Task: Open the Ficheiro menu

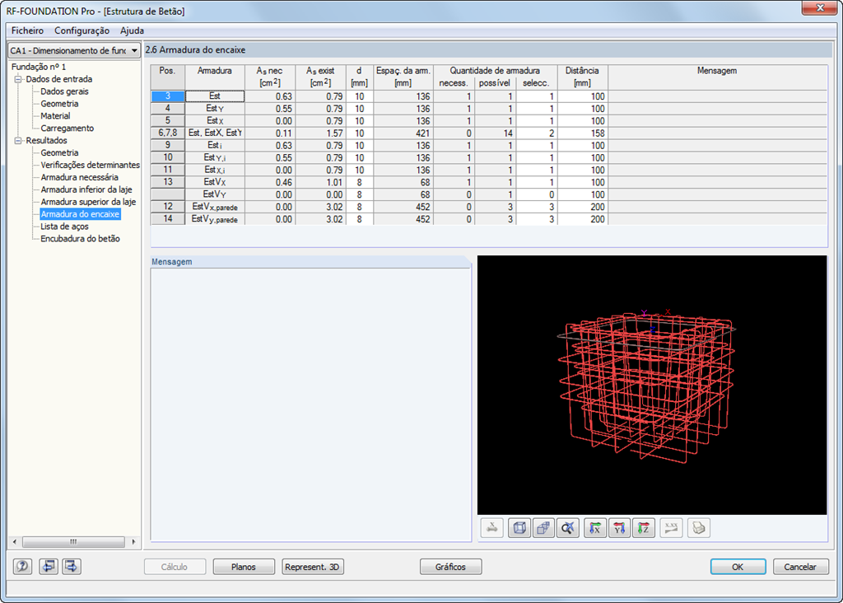Action: [x=27, y=30]
